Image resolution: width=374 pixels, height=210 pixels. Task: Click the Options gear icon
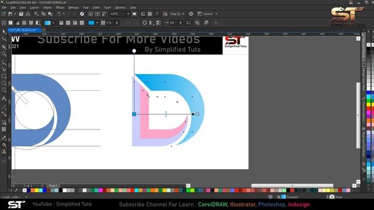[191, 14]
